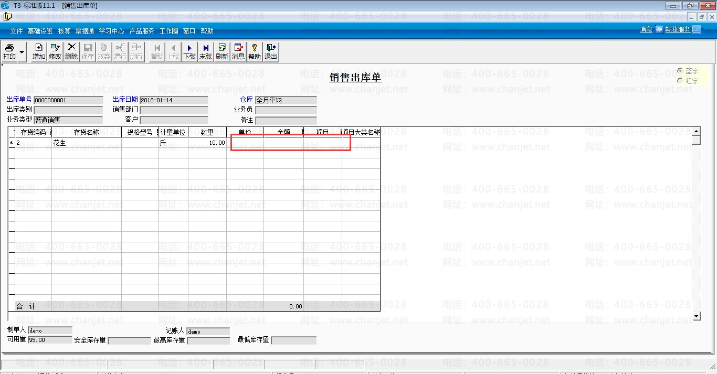The height and width of the screenshot is (374, 717).
Task: Click the app icon below title bar
Action: [x=7, y=16]
